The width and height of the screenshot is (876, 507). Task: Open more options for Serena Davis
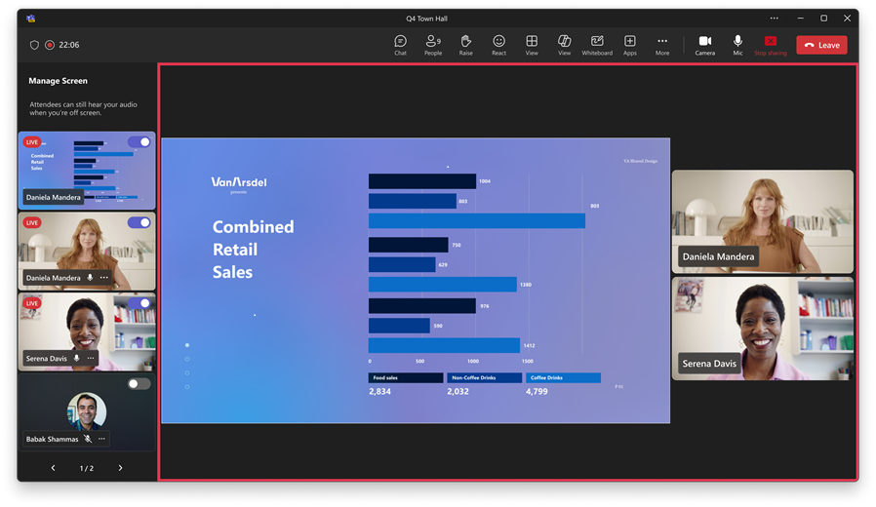(91, 358)
